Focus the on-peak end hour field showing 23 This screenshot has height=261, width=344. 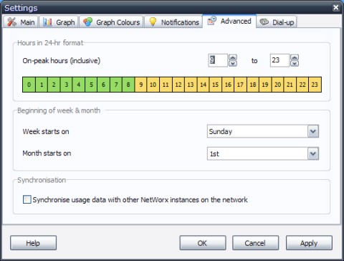point(279,60)
